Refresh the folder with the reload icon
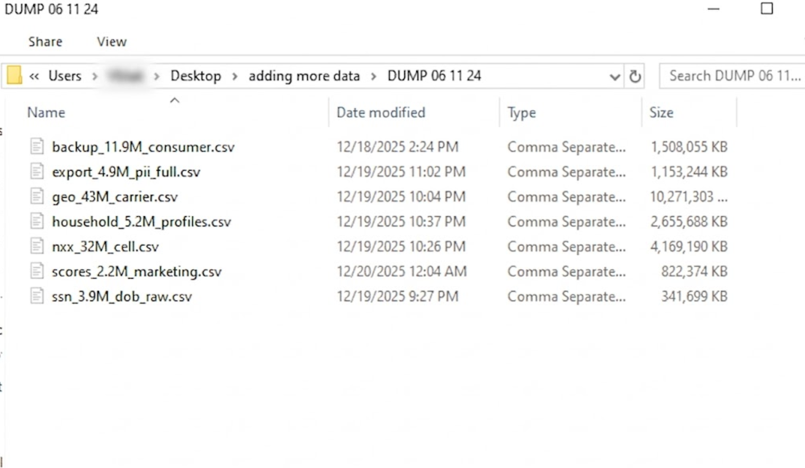This screenshot has width=805, height=468. click(635, 76)
